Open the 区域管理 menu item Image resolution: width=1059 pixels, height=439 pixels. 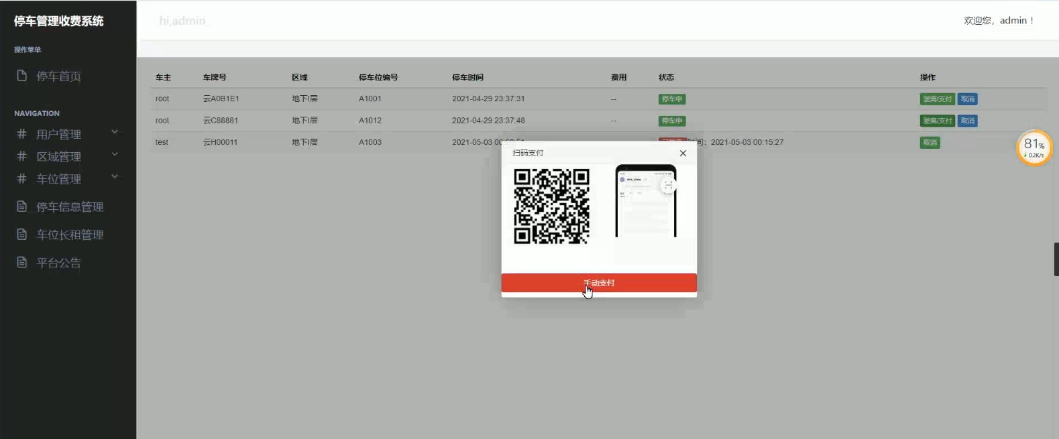point(58,156)
